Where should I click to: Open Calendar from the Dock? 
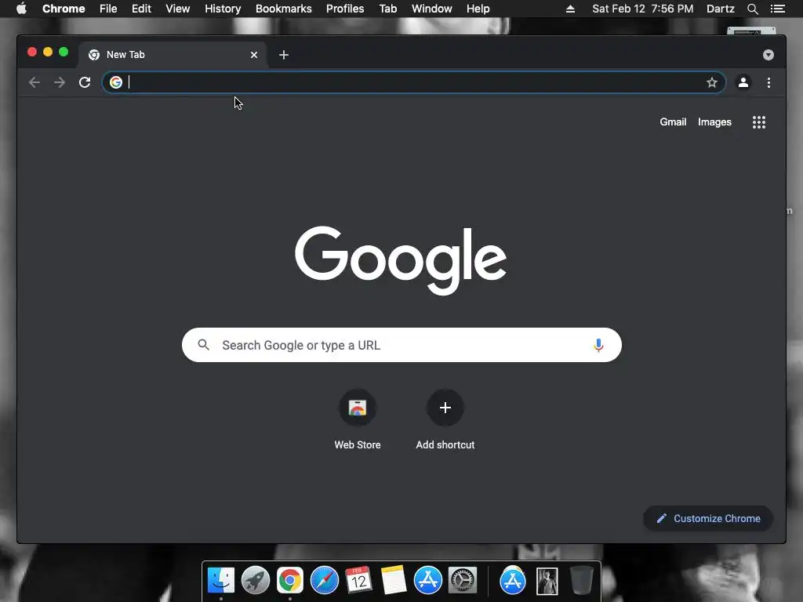point(358,581)
